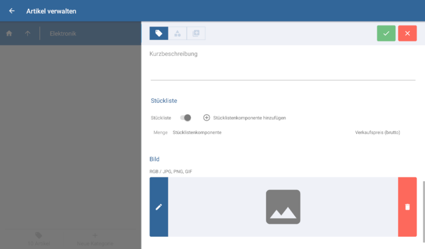Click the plus icon to add Stücklistenkomponente
The height and width of the screenshot is (249, 425).
click(206, 118)
